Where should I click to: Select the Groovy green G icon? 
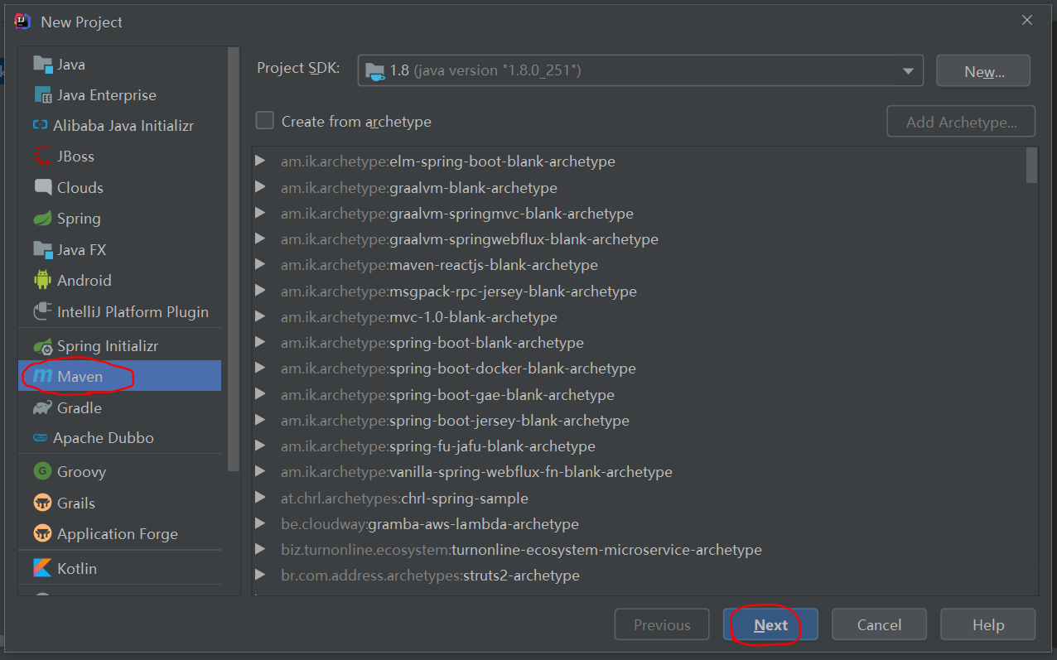pos(42,471)
